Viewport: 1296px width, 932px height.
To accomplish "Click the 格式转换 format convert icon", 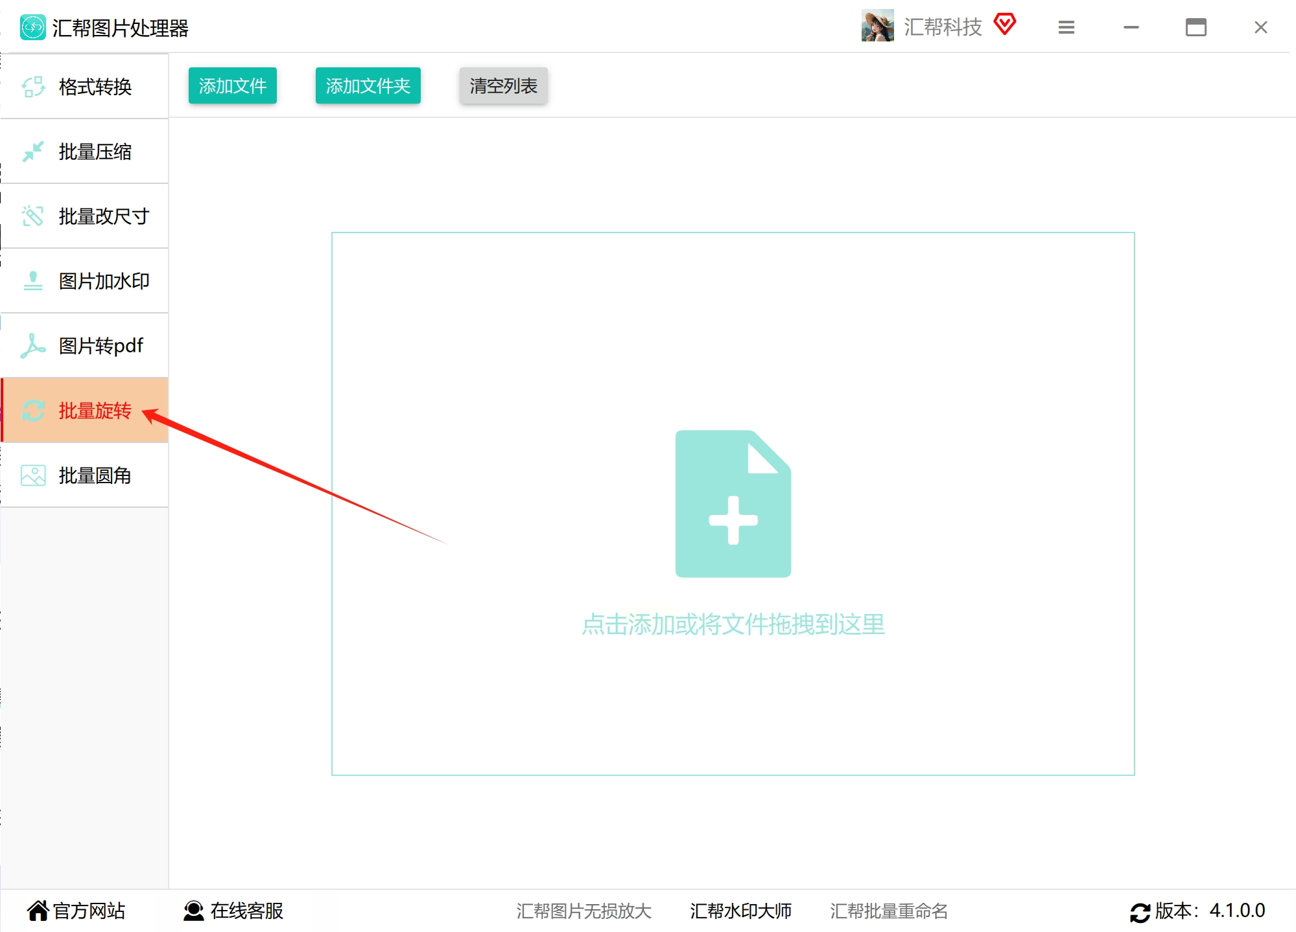I will coord(33,87).
